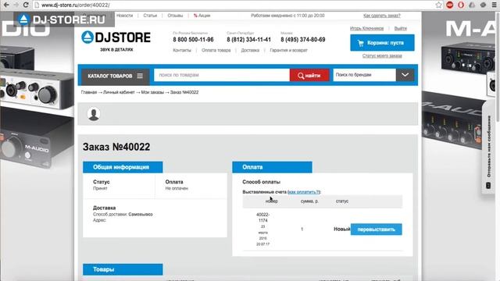500x281 pixels.
Task: Click invoice number 40022-1174
Action: (x=262, y=218)
